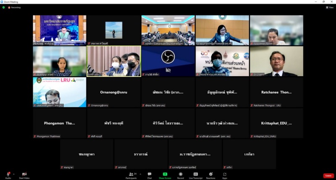Select the Krittaphat_EDU_SNRU participant tile
This screenshot has height=180, width=336.
[x=276, y=123]
